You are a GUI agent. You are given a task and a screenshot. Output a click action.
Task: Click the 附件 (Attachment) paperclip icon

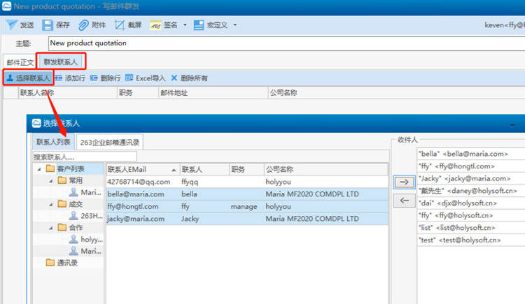click(x=84, y=25)
